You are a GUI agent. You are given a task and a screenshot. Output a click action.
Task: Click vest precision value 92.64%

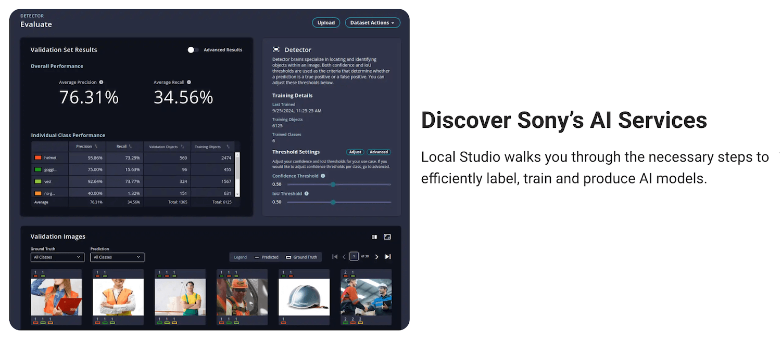click(x=96, y=181)
